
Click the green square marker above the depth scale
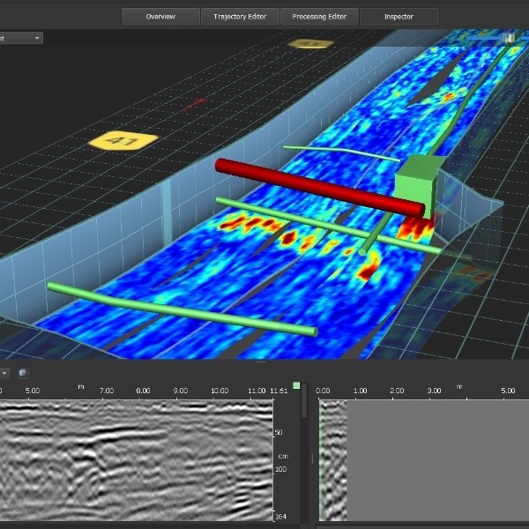[x=296, y=386]
